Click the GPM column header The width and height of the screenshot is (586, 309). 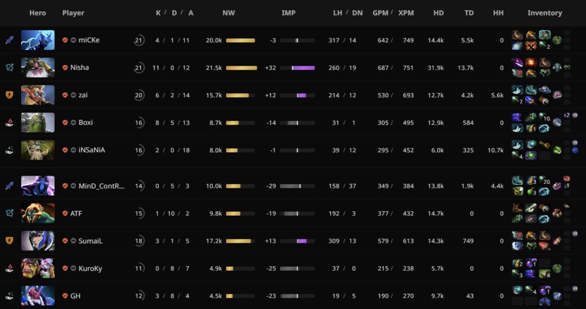[380, 13]
